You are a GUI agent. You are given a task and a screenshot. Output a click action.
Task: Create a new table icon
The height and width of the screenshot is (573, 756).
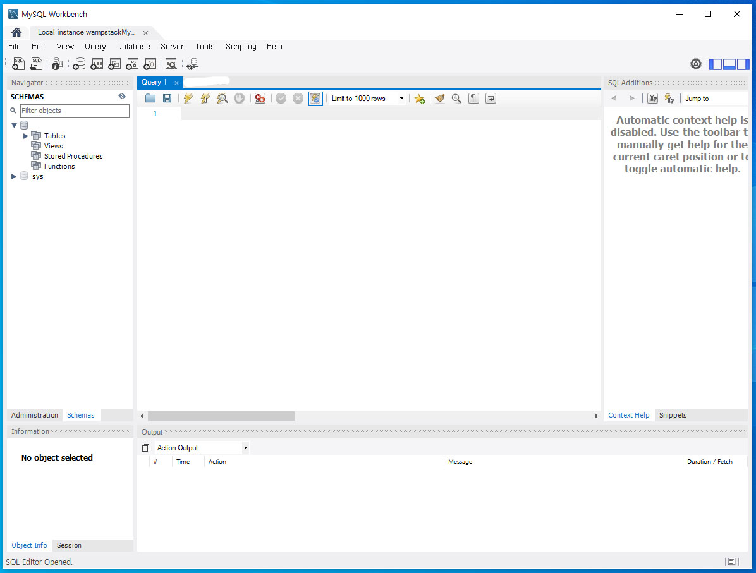pos(97,64)
